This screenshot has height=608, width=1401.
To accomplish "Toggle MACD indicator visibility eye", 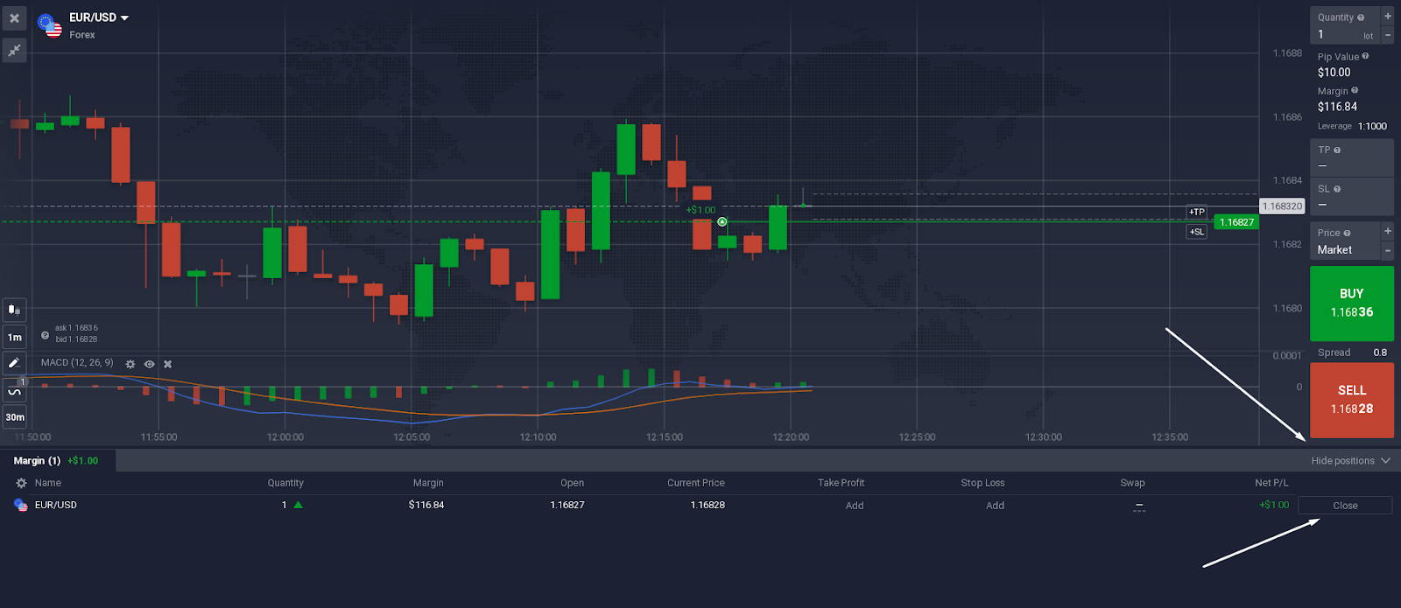I will pyautogui.click(x=150, y=364).
